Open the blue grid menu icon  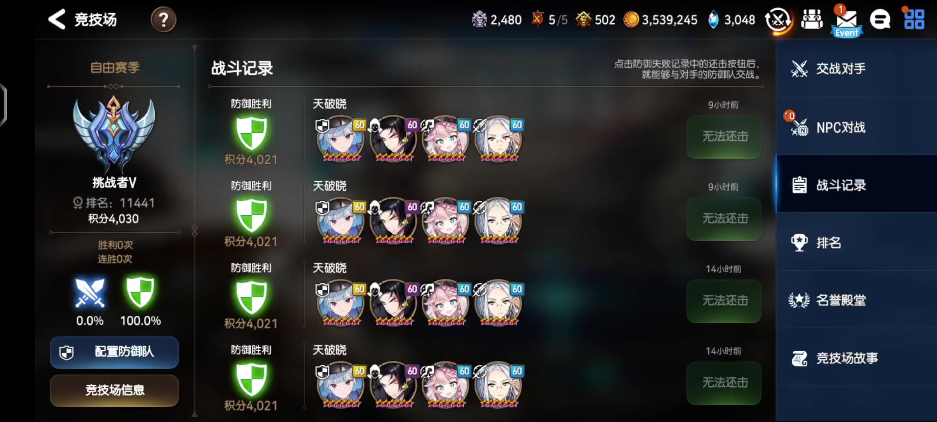coord(914,20)
